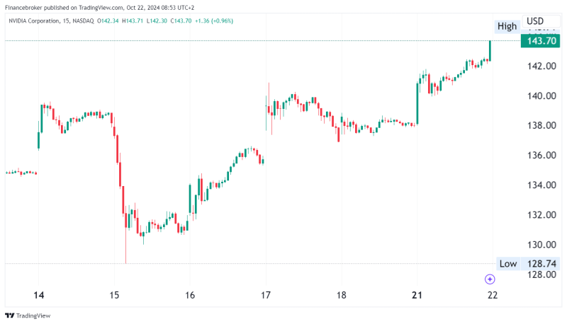The width and height of the screenshot is (567, 324).
Task: Select date 18 on the time axis
Action: [341, 295]
